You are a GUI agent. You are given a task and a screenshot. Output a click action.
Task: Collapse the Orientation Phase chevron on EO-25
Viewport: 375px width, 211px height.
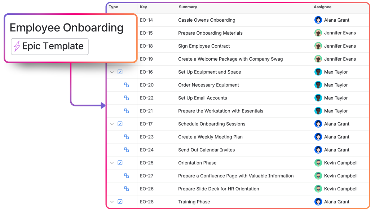tap(112, 163)
